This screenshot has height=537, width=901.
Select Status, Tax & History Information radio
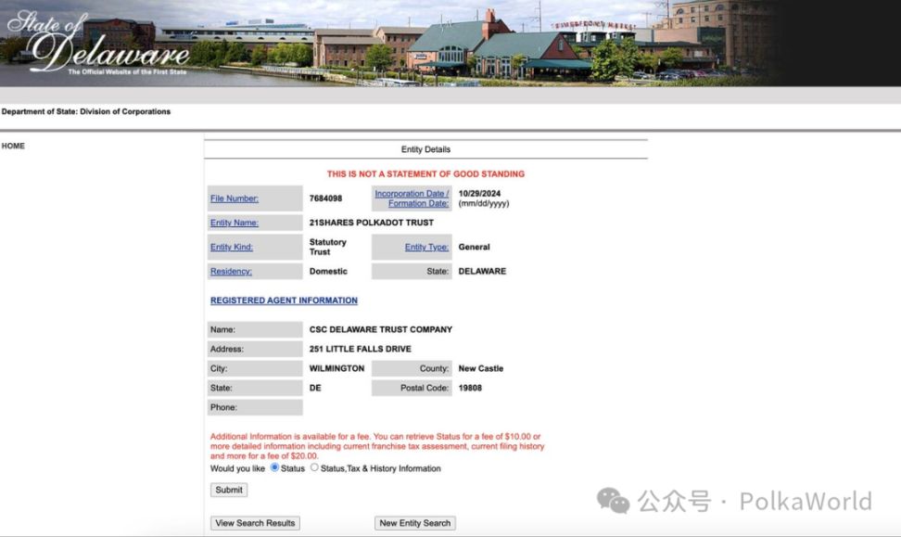pyautogui.click(x=314, y=467)
